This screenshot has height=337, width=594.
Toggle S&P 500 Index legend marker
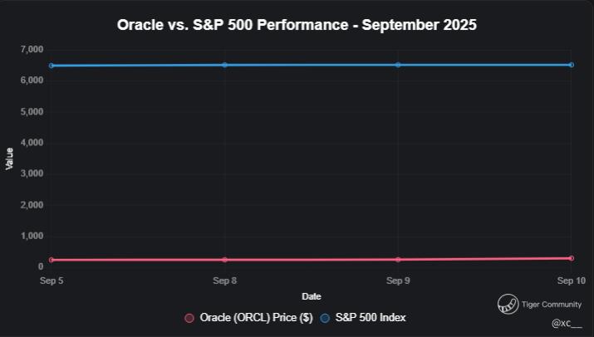coord(326,318)
